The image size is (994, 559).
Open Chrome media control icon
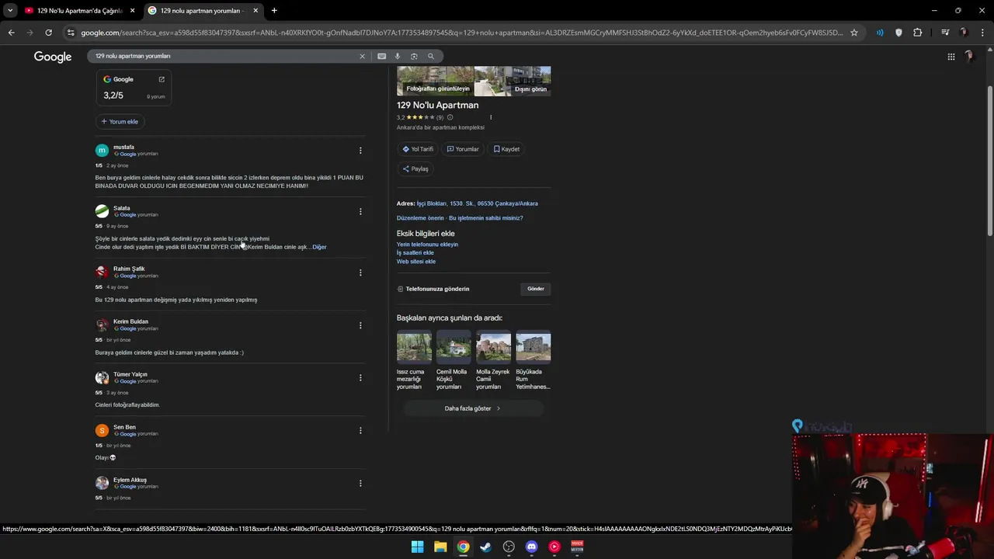tap(945, 33)
